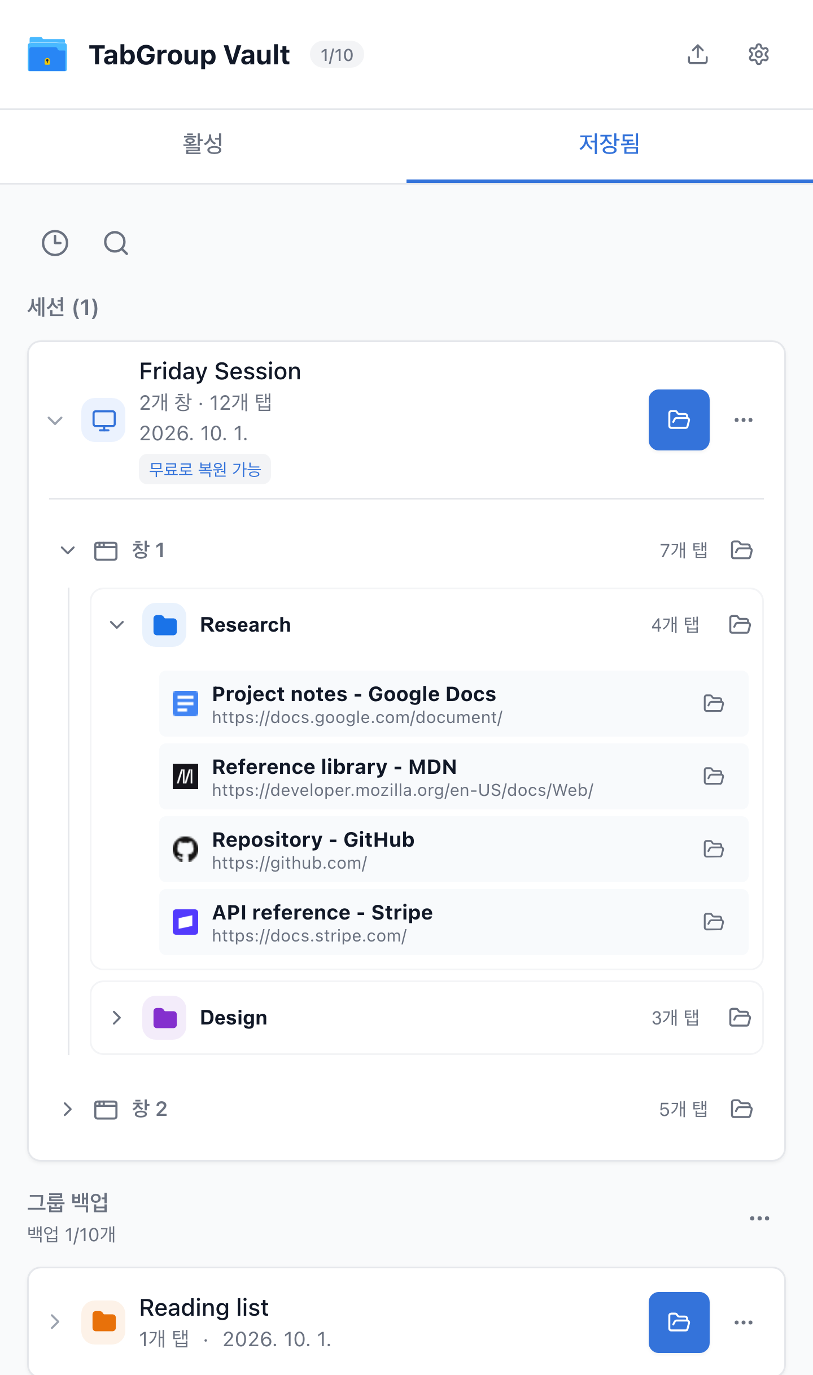This screenshot has height=1375, width=813.
Task: Click the search magnifier icon
Action: coord(116,243)
